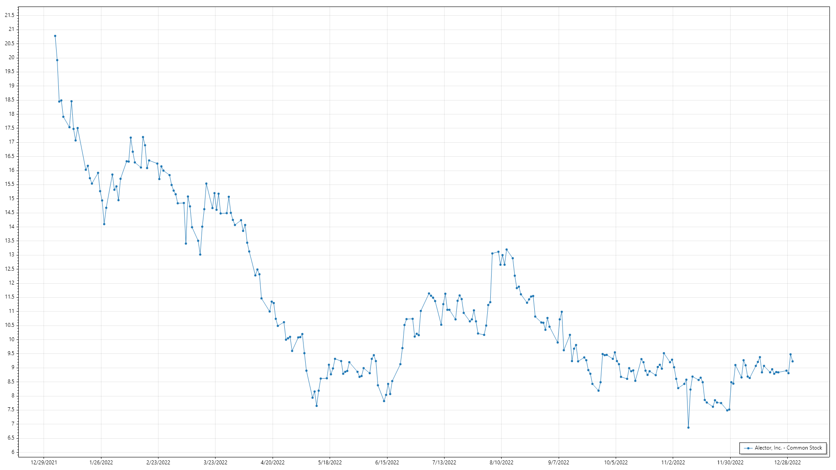This screenshot has width=836, height=470.
Task: Click the 12/29/2021 x-axis date label
Action: [44, 463]
